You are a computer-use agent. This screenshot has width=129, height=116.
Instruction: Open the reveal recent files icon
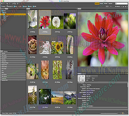click(x=7, y=4)
